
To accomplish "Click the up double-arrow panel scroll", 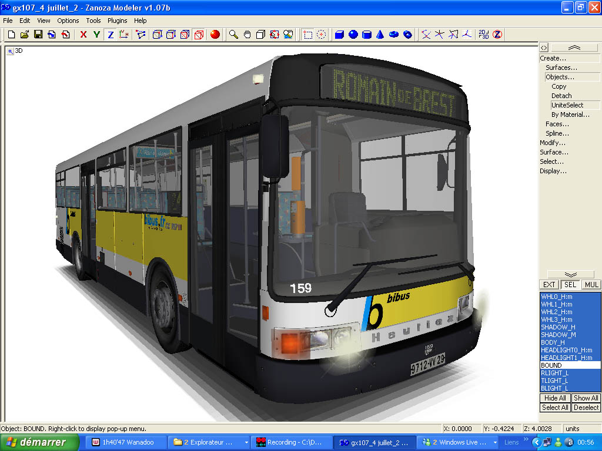I will pyautogui.click(x=574, y=48).
